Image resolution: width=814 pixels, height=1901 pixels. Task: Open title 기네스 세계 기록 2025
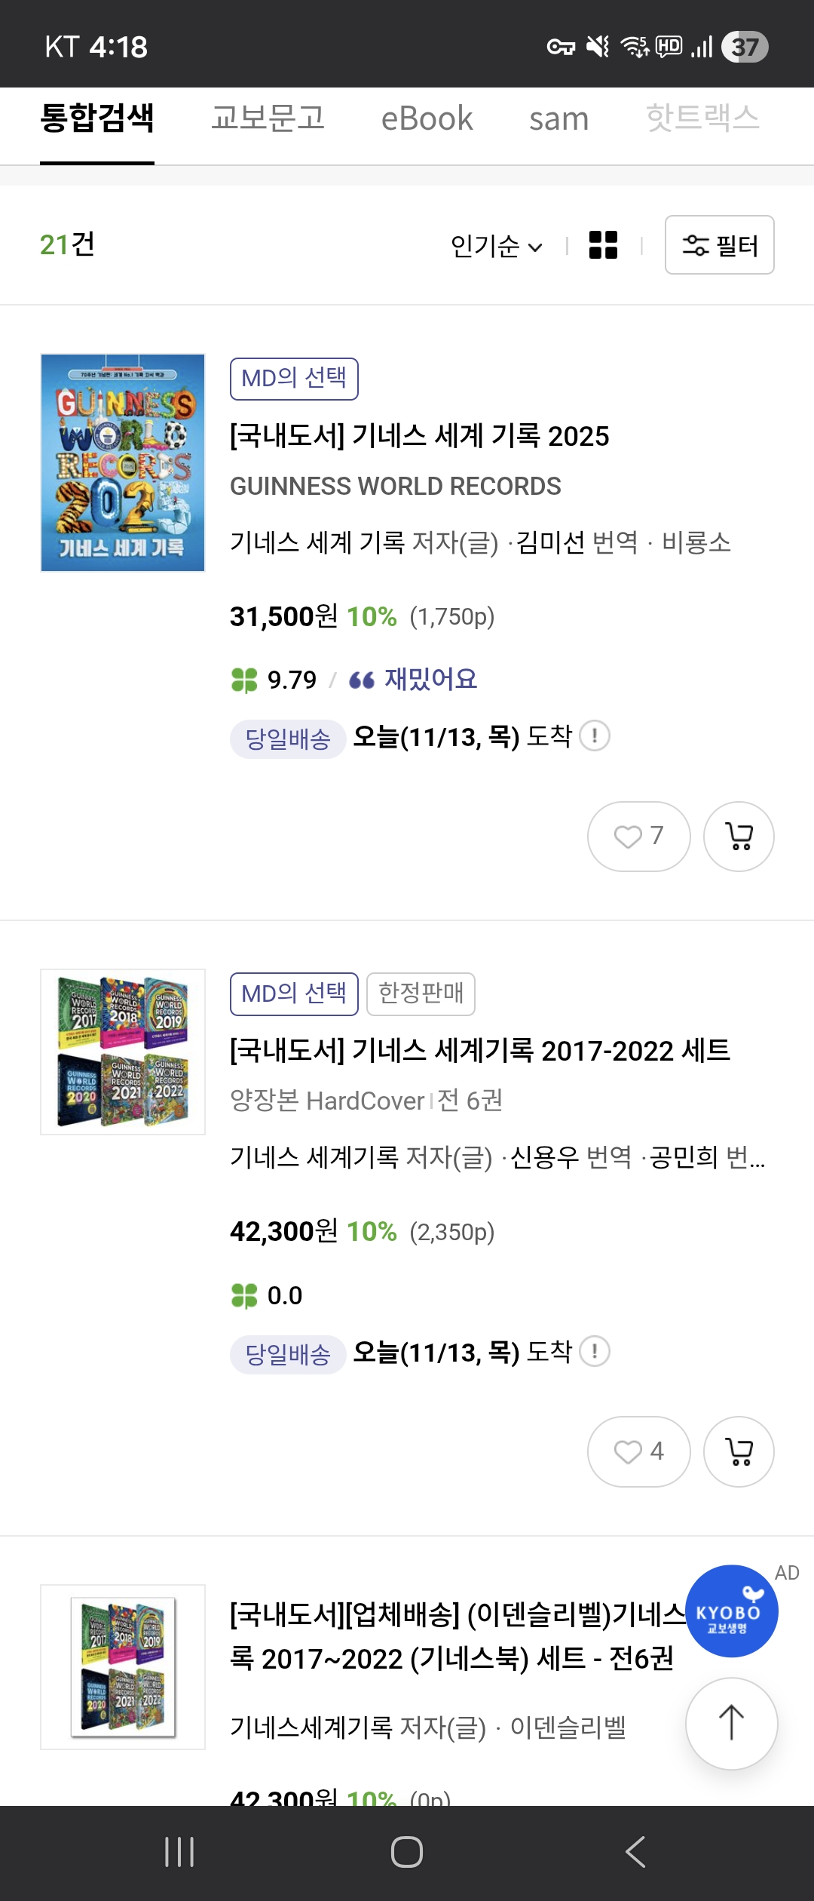click(x=419, y=436)
